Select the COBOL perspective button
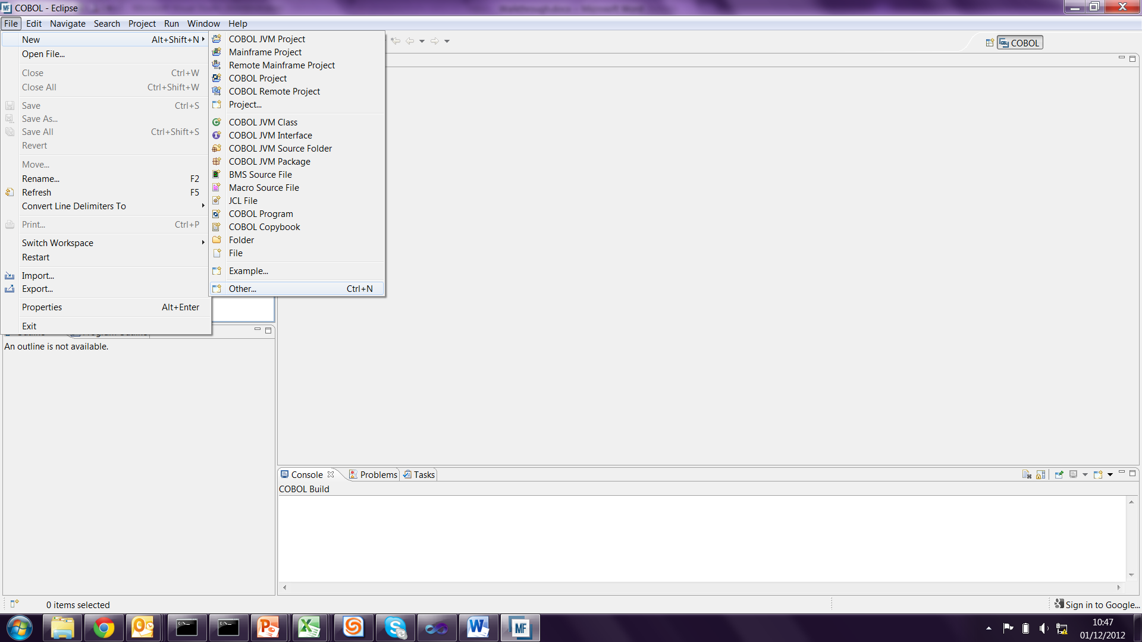The image size is (1142, 642). pyautogui.click(x=1020, y=43)
